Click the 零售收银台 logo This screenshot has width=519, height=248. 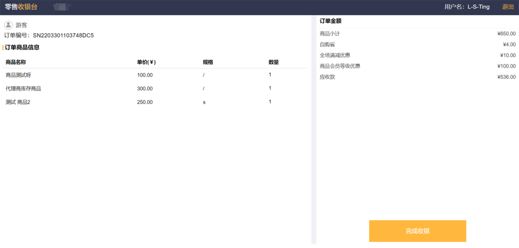[x=21, y=7]
